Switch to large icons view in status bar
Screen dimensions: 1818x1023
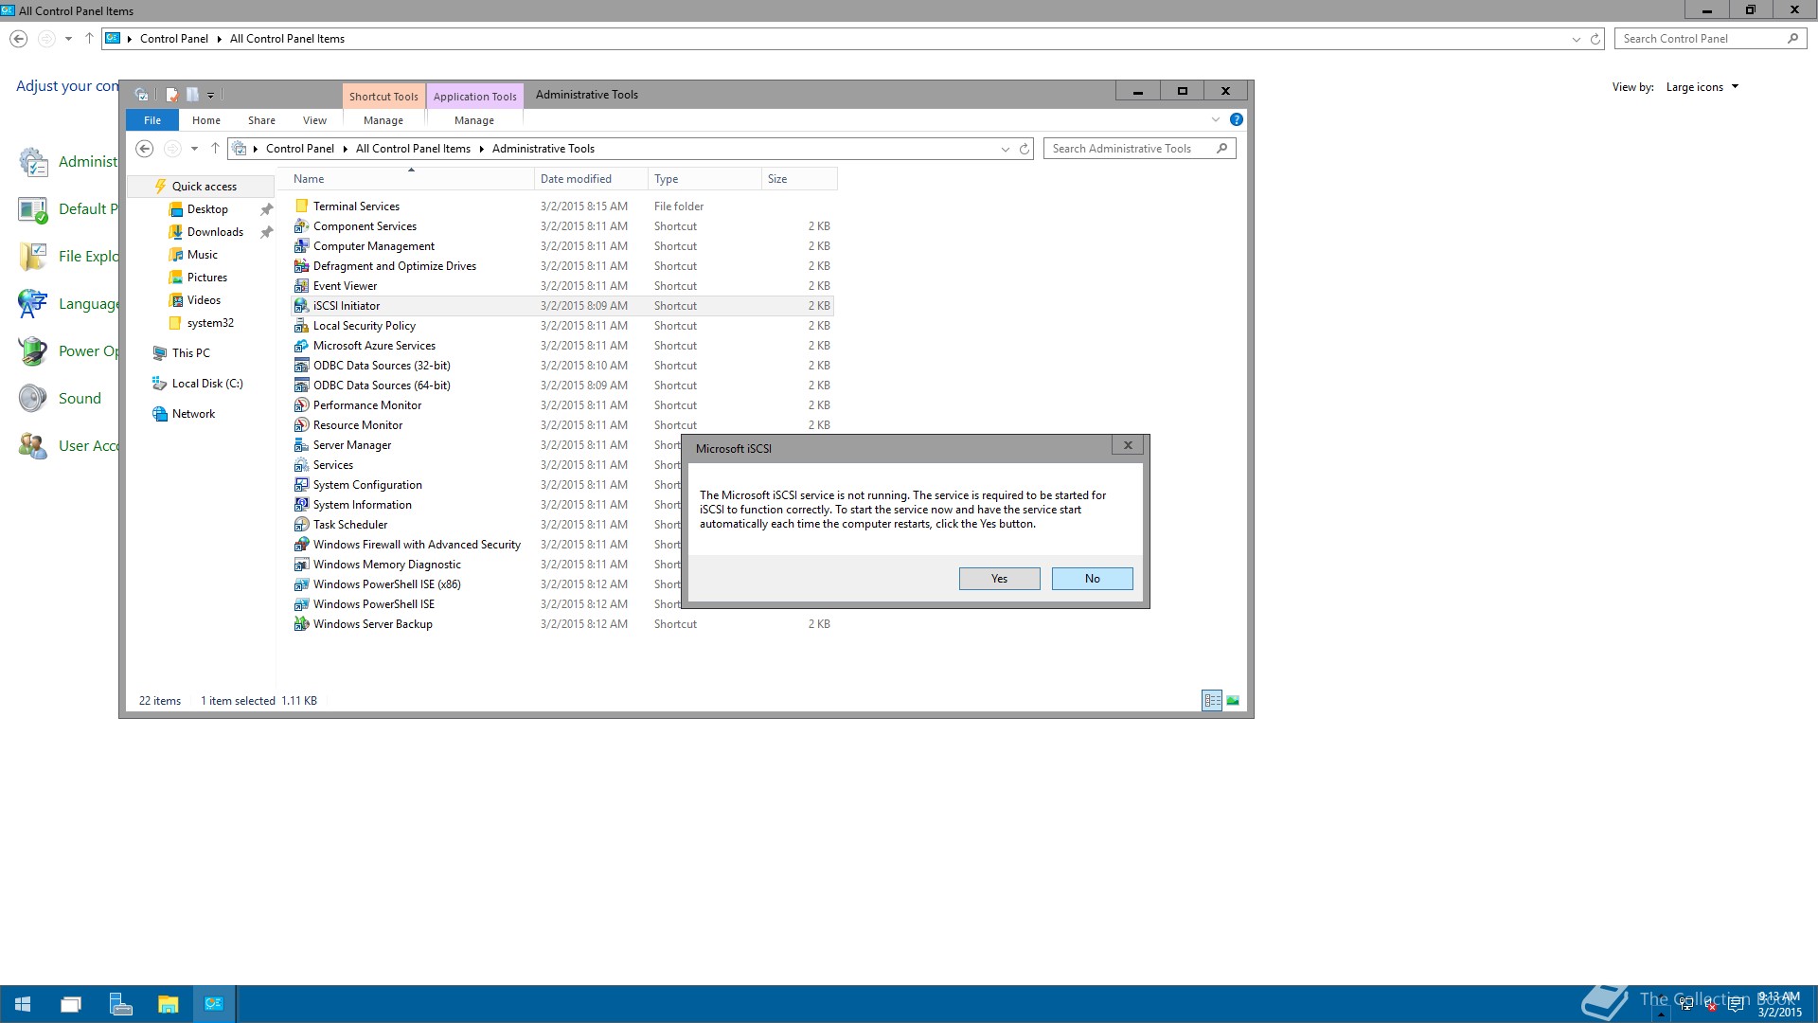[x=1233, y=701]
